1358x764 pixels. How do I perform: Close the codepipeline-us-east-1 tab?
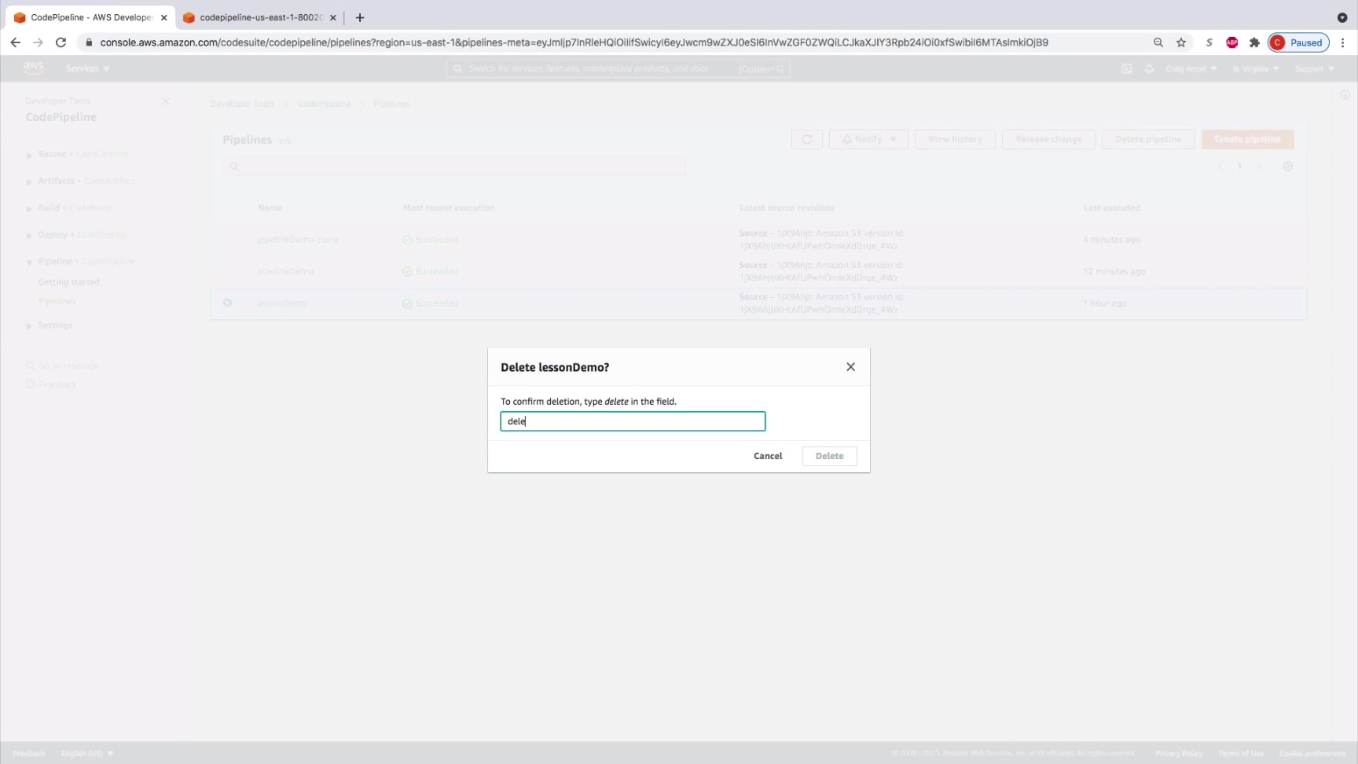(x=333, y=17)
